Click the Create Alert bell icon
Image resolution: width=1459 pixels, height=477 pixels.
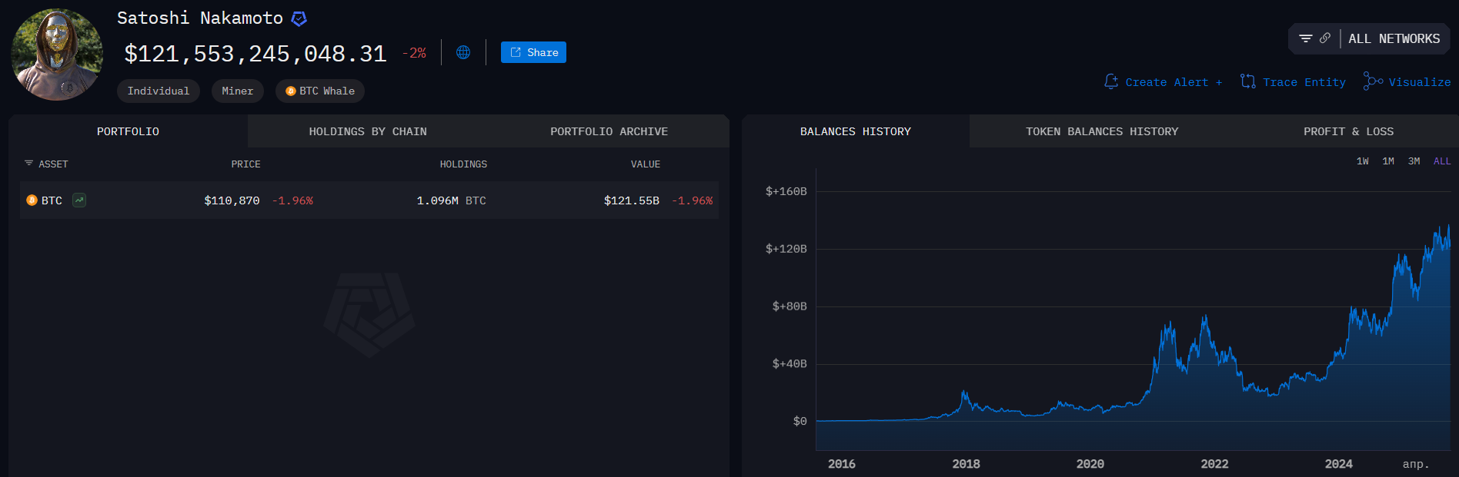1111,81
